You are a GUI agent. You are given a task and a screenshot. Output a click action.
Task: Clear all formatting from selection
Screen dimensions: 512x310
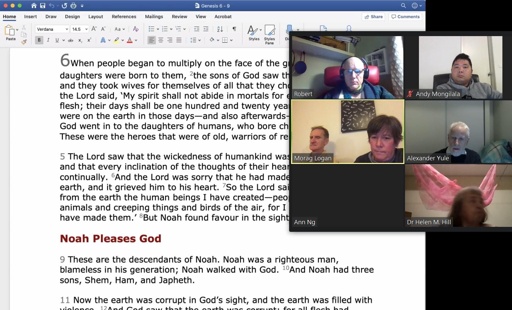[x=136, y=29]
